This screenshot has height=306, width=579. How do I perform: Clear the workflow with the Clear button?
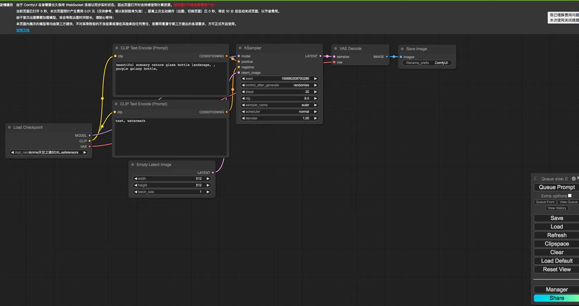(557, 252)
